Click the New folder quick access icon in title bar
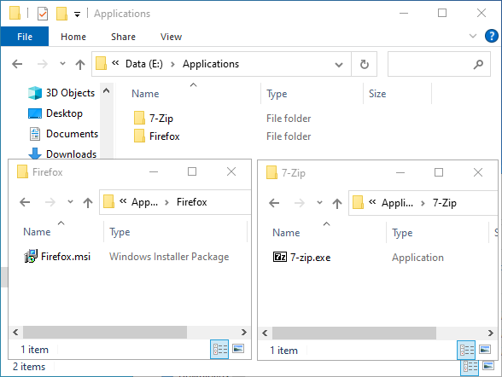 pyautogui.click(x=61, y=14)
